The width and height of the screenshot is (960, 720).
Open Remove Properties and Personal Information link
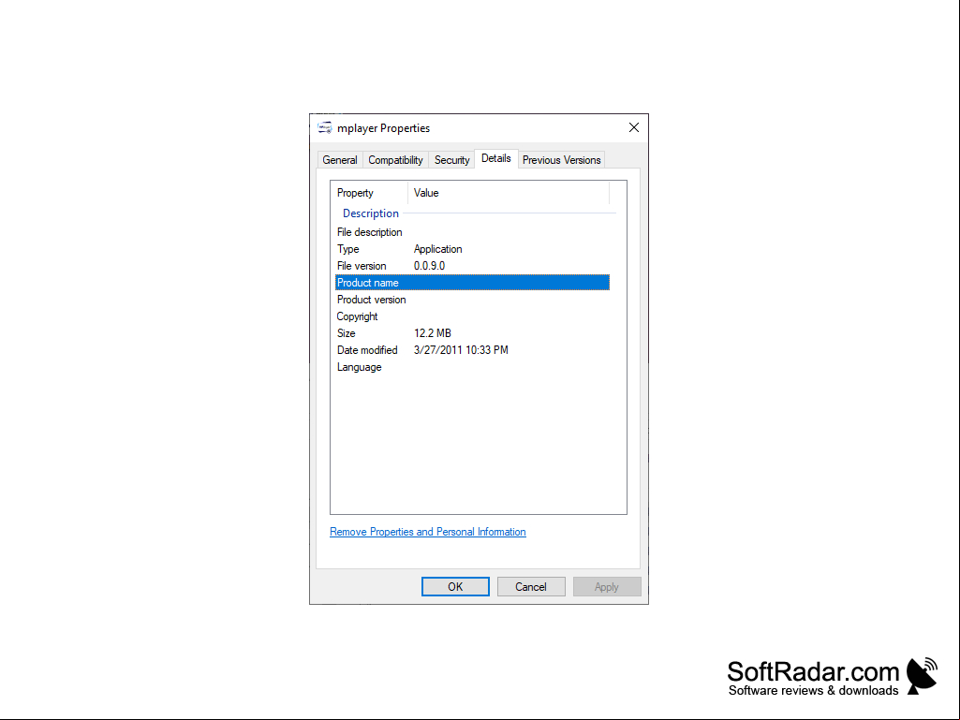(x=427, y=532)
